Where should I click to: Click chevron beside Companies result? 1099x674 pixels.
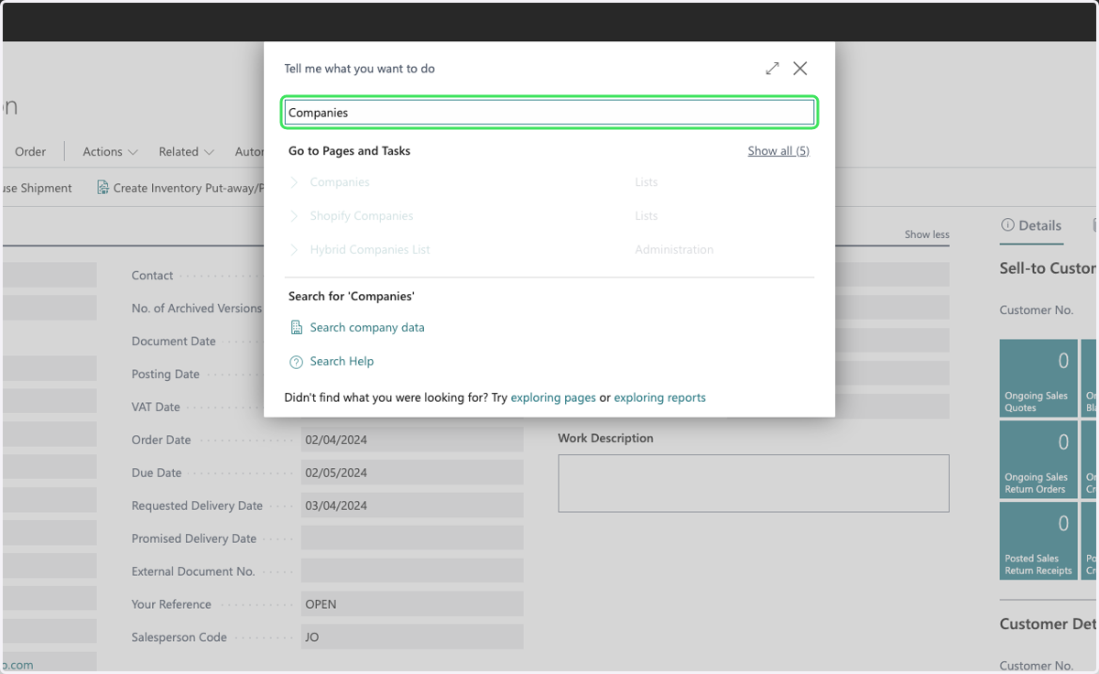pyautogui.click(x=294, y=182)
